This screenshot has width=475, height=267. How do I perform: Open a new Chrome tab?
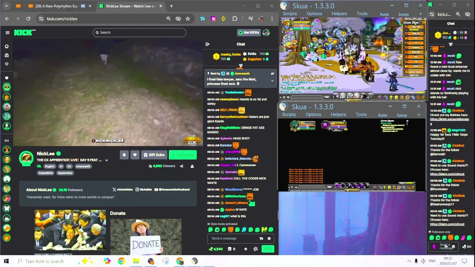coord(171,6)
